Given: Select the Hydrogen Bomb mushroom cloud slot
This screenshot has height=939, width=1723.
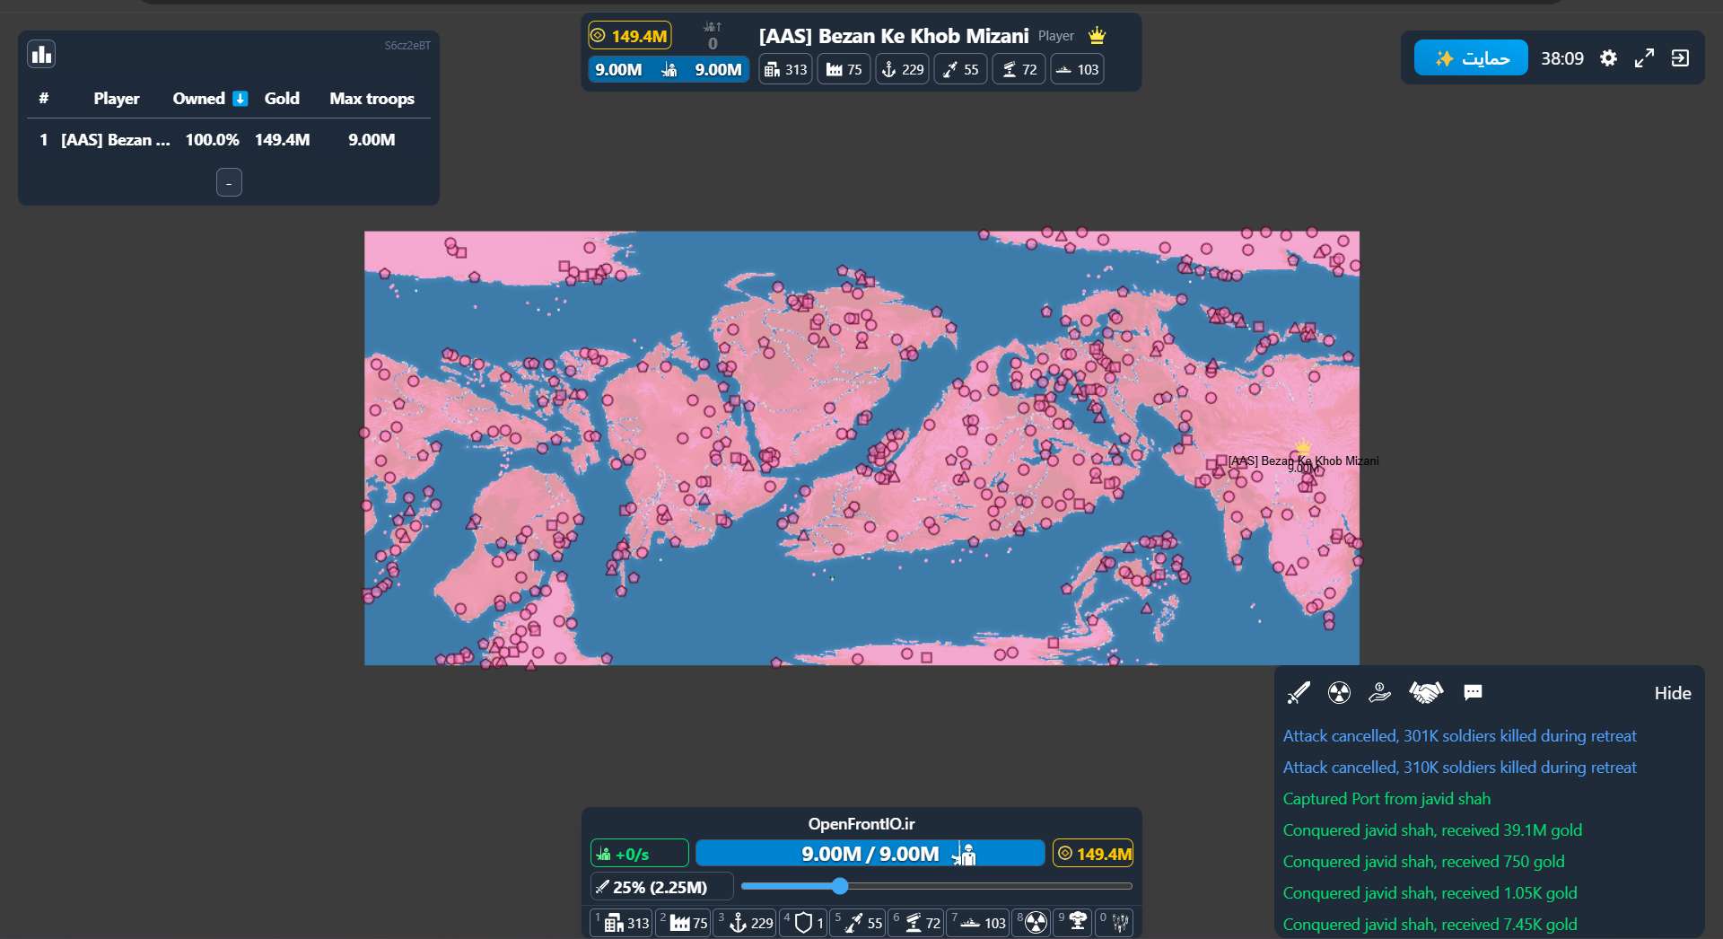Looking at the screenshot, I should [1074, 923].
